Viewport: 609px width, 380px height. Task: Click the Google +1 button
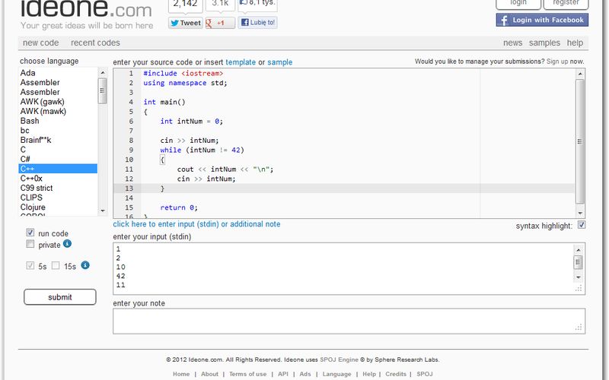[219, 23]
